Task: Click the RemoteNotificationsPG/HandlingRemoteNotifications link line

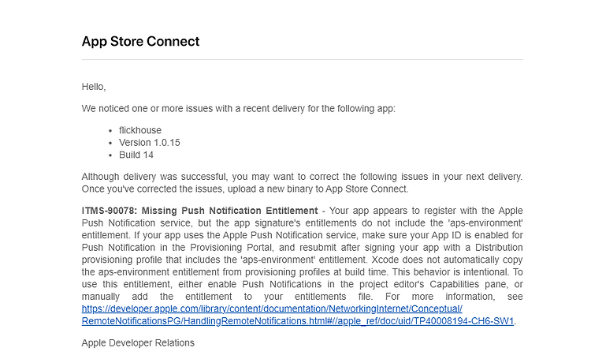Action: (298, 321)
